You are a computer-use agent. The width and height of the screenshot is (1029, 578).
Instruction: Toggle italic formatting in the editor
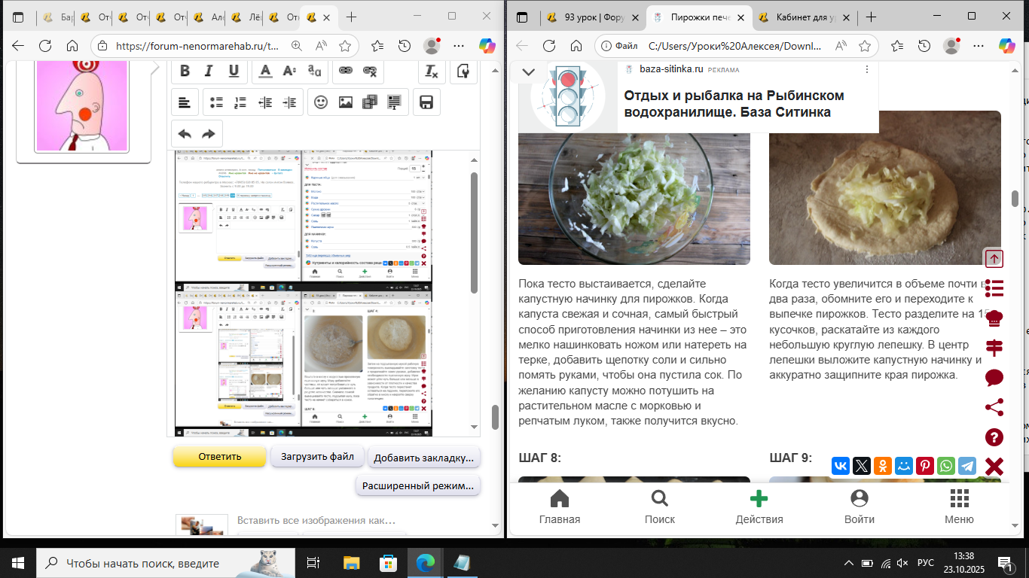pos(209,71)
